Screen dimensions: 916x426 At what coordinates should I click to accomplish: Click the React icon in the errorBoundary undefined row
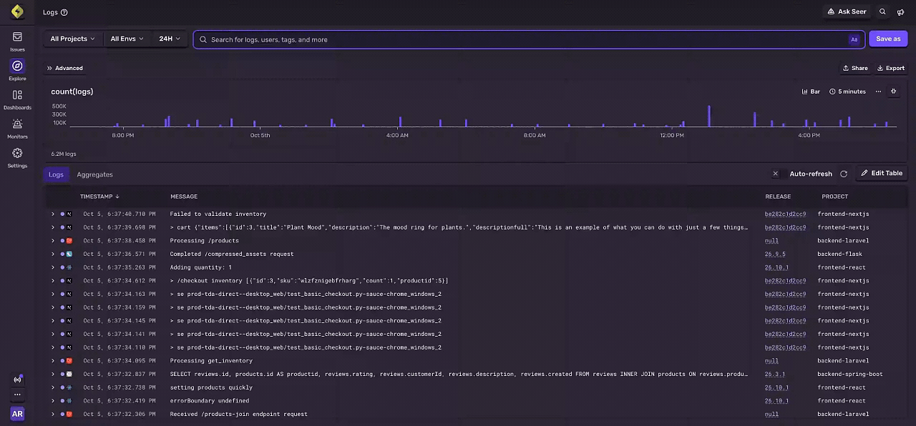pyautogui.click(x=69, y=401)
